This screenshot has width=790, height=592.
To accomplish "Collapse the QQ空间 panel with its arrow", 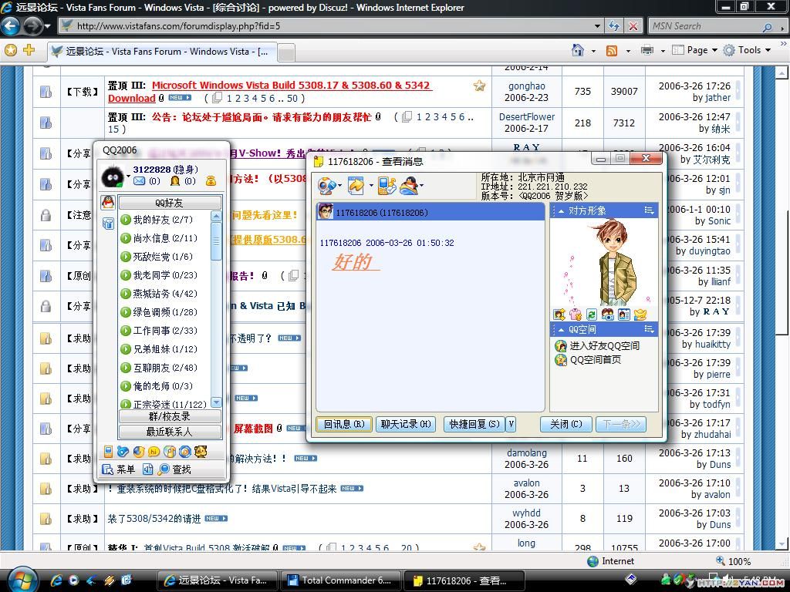I will coord(561,329).
